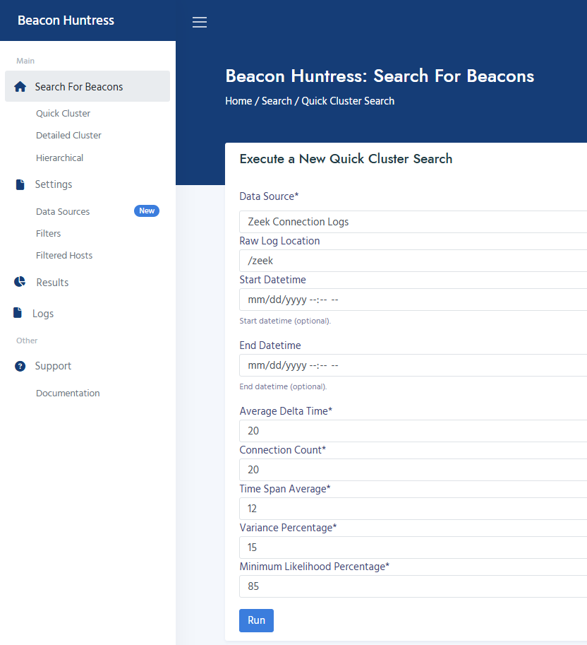Click the Logs file icon
Screen dimensions: 587x645
18,313
